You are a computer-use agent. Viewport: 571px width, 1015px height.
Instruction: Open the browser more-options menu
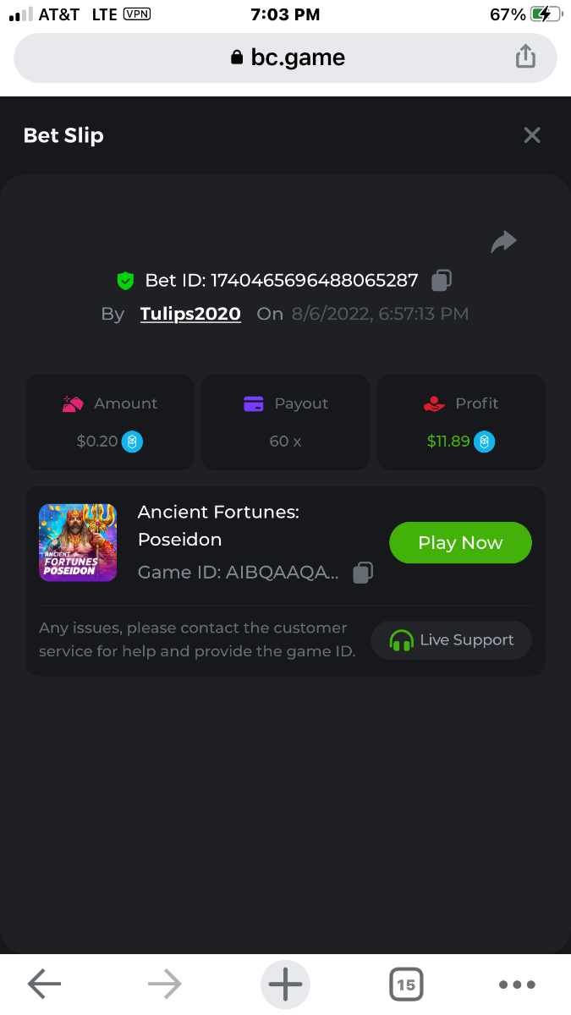click(x=517, y=985)
